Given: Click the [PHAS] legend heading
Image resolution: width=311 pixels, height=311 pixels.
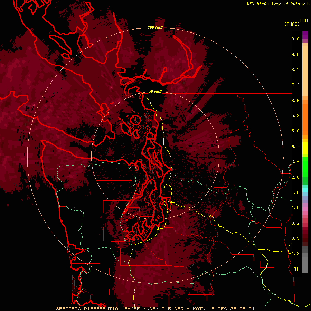Looking at the screenshot, I should [x=292, y=24].
